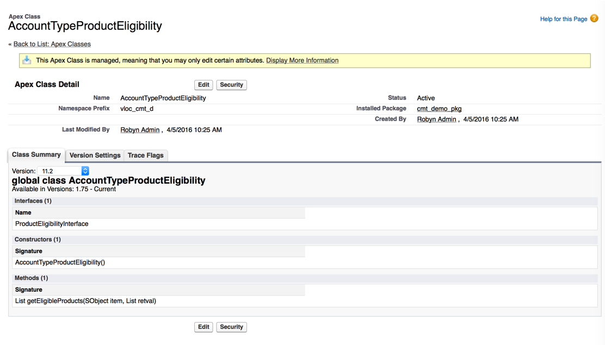Click the Active status value
The height and width of the screenshot is (345, 605).
(x=425, y=98)
